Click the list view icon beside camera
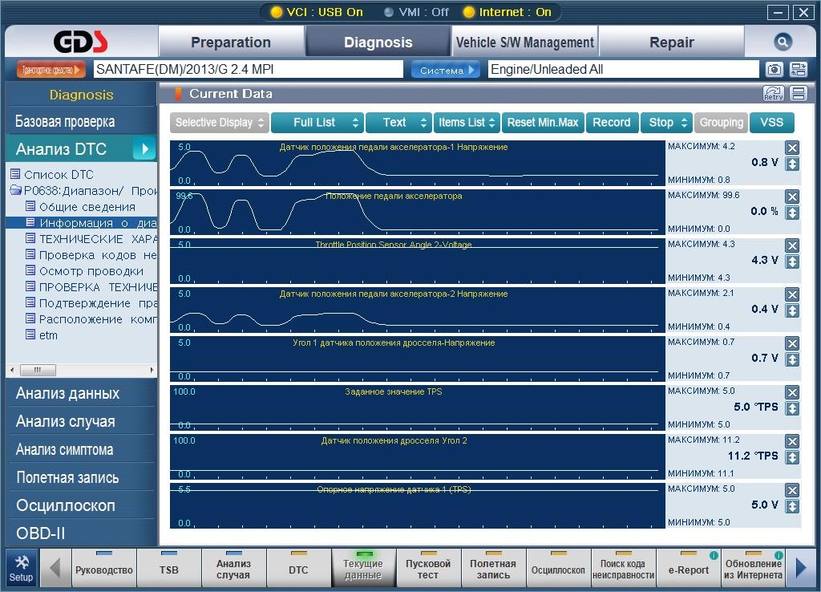Screen dimensions: 821x592 (798, 70)
